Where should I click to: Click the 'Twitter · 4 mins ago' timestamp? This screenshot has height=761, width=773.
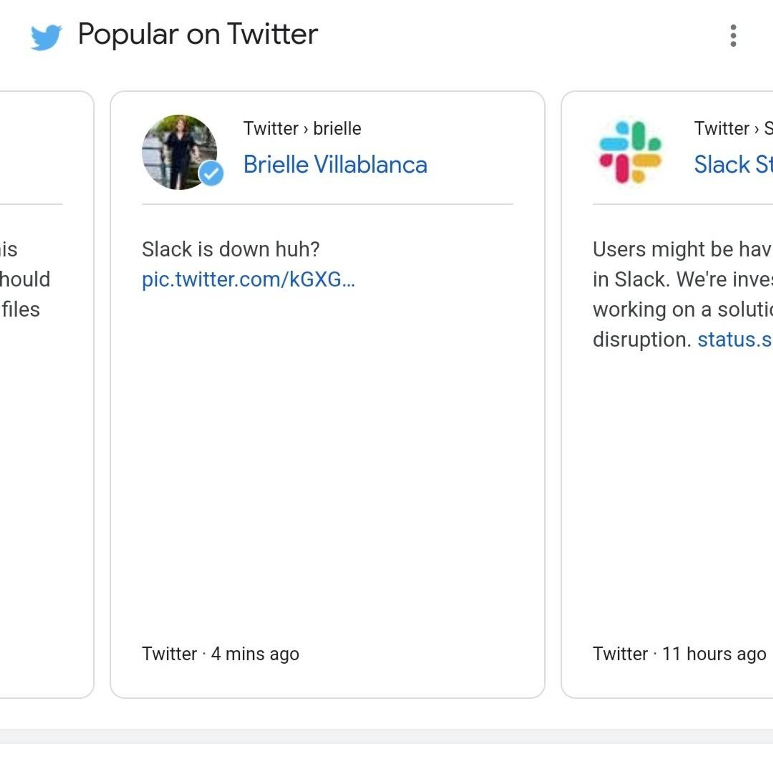click(221, 654)
